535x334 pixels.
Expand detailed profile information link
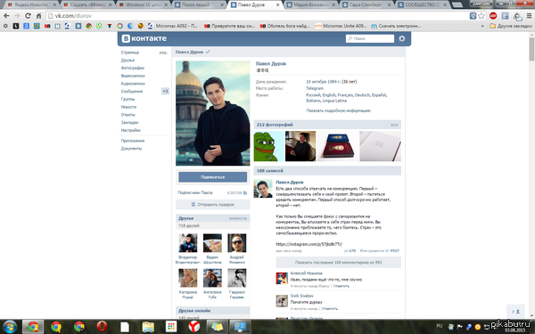[x=339, y=110]
